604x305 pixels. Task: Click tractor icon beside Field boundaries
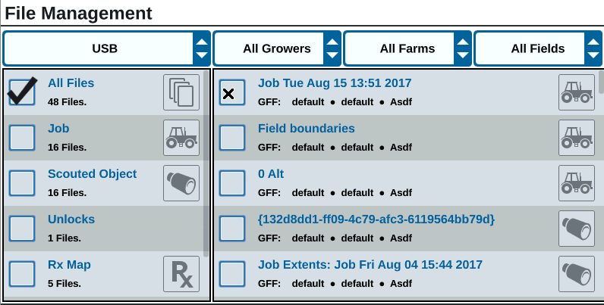click(576, 138)
